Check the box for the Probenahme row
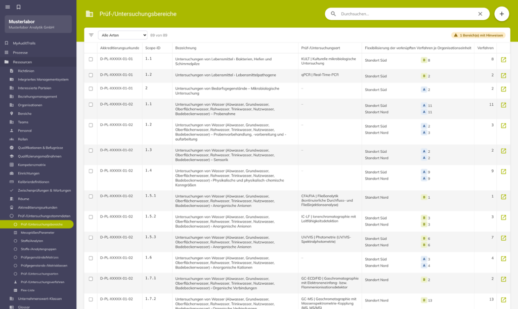 coord(91,105)
